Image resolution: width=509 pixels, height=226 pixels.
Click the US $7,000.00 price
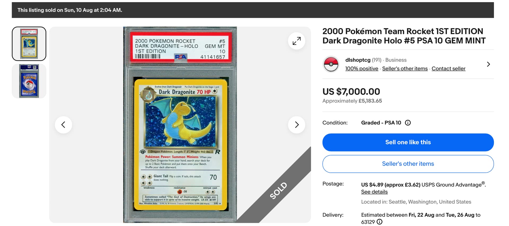(351, 92)
